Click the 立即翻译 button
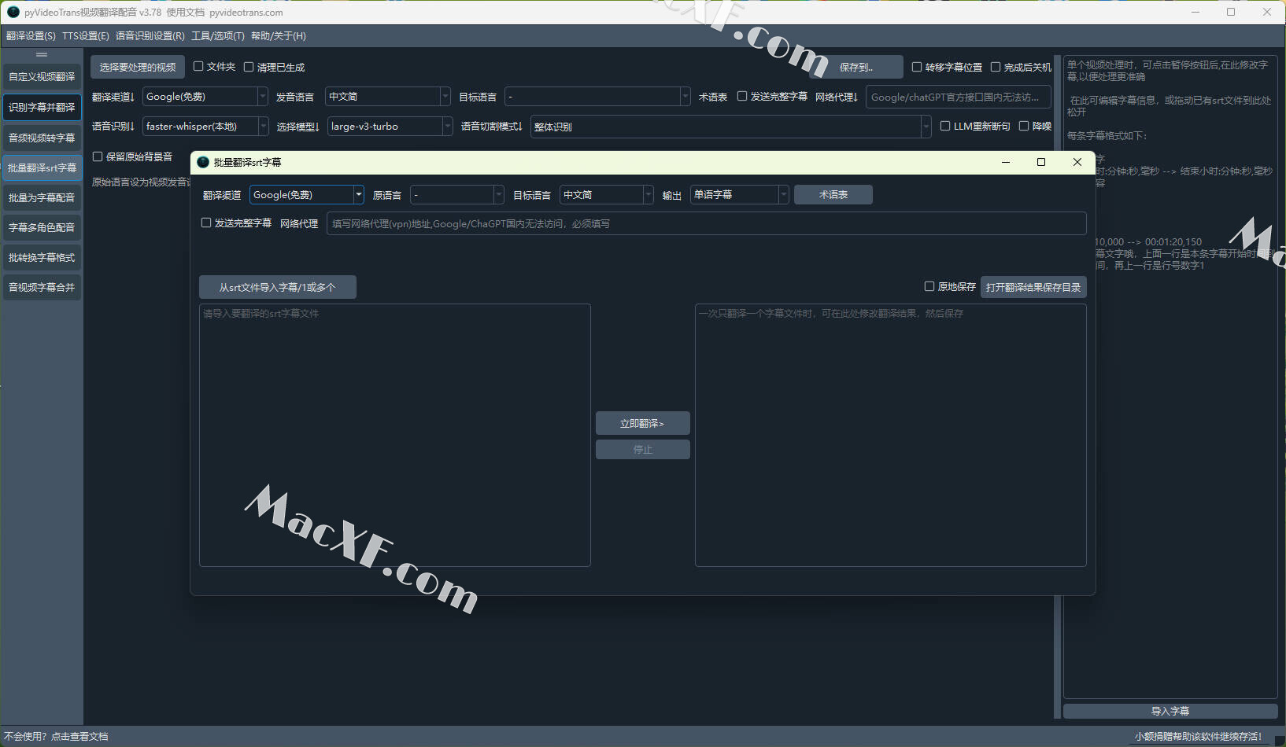Viewport: 1286px width, 747px height. pos(642,424)
